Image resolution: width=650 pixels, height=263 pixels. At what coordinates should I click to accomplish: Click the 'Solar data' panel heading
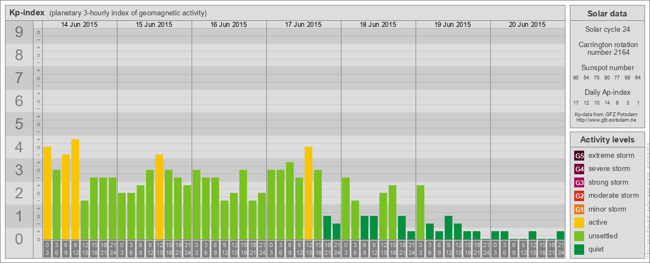(x=607, y=14)
